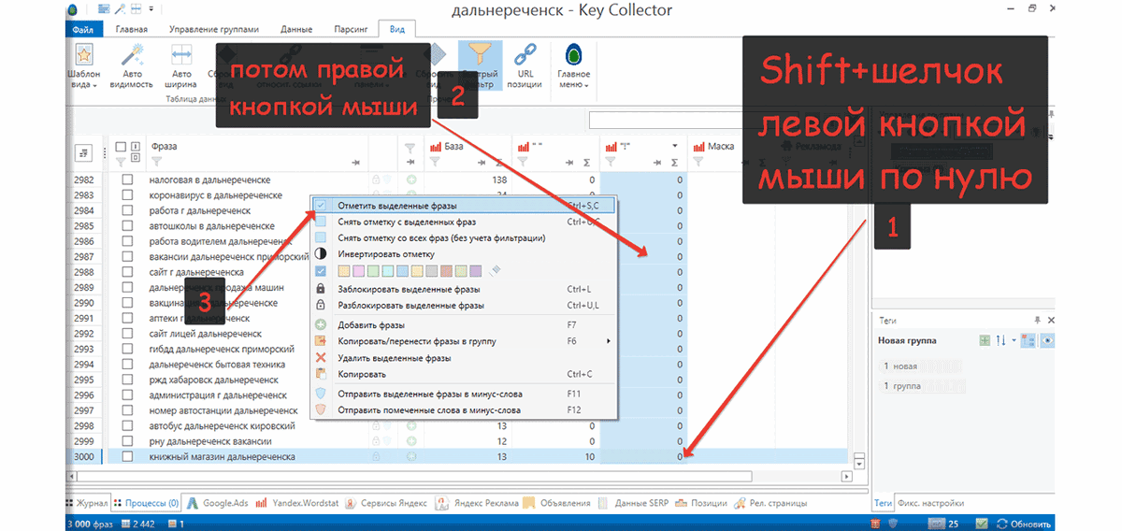Image resolution: width=1122 pixels, height=531 pixels.
Task: Click the Авто ширина ribbon icon
Action: coord(182,54)
